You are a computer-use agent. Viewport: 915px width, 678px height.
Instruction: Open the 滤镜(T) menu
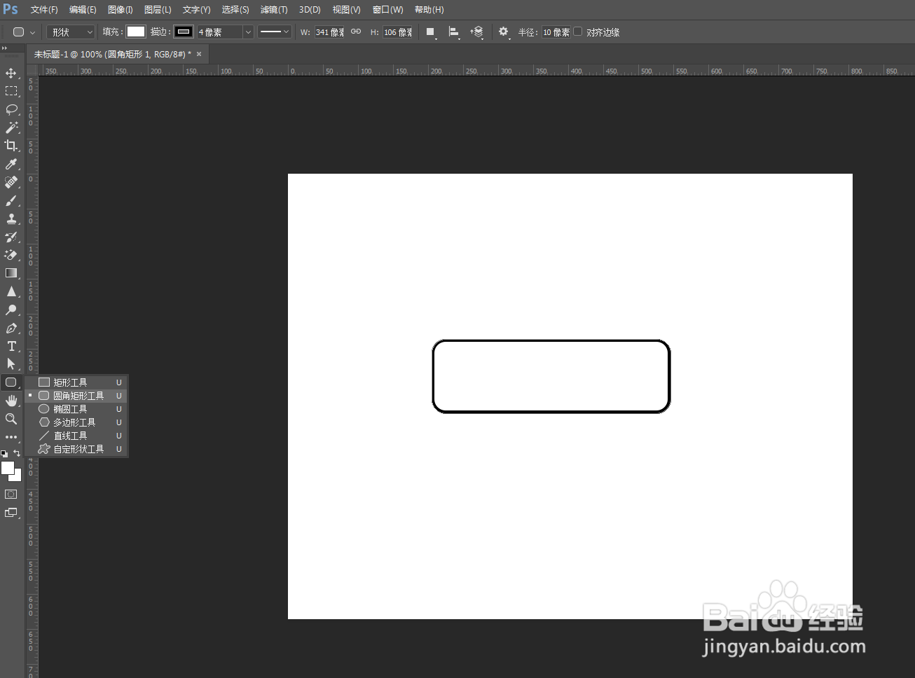click(274, 10)
